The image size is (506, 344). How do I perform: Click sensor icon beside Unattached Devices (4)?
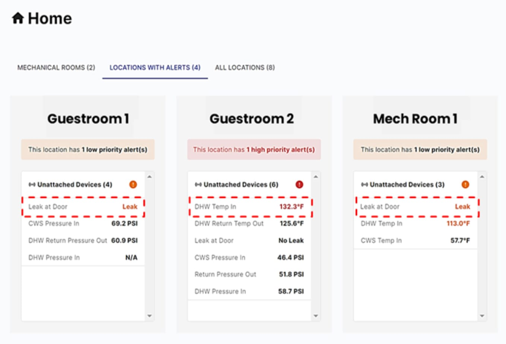[x=32, y=184]
